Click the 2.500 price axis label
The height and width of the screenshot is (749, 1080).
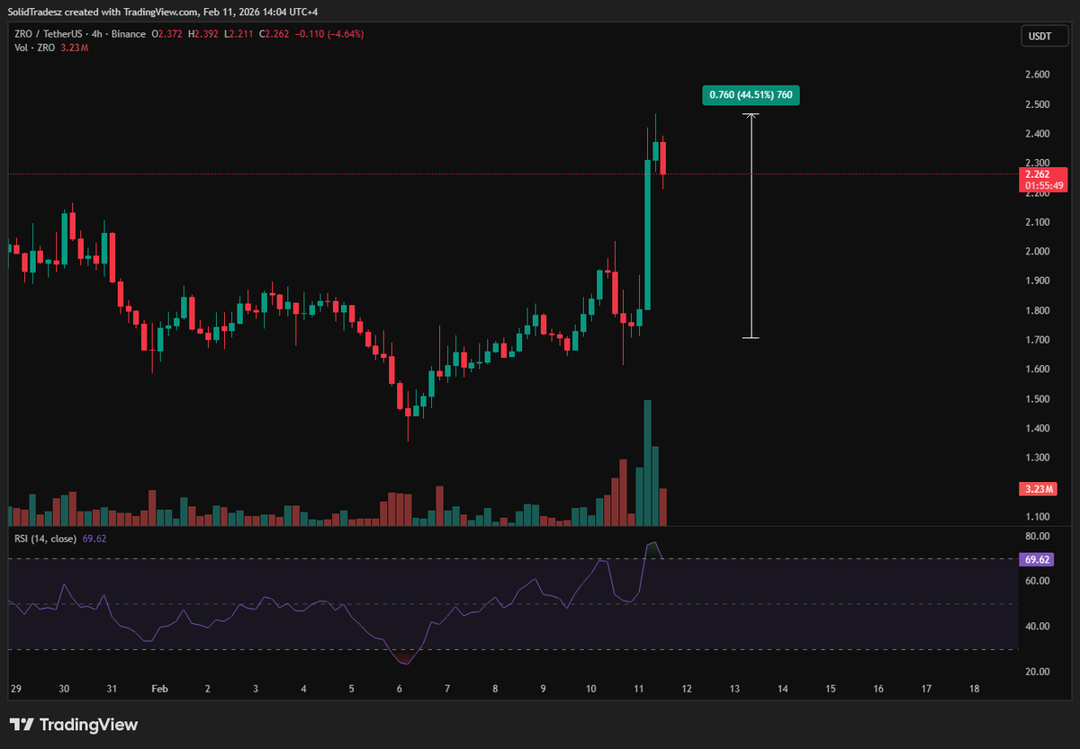click(1038, 104)
